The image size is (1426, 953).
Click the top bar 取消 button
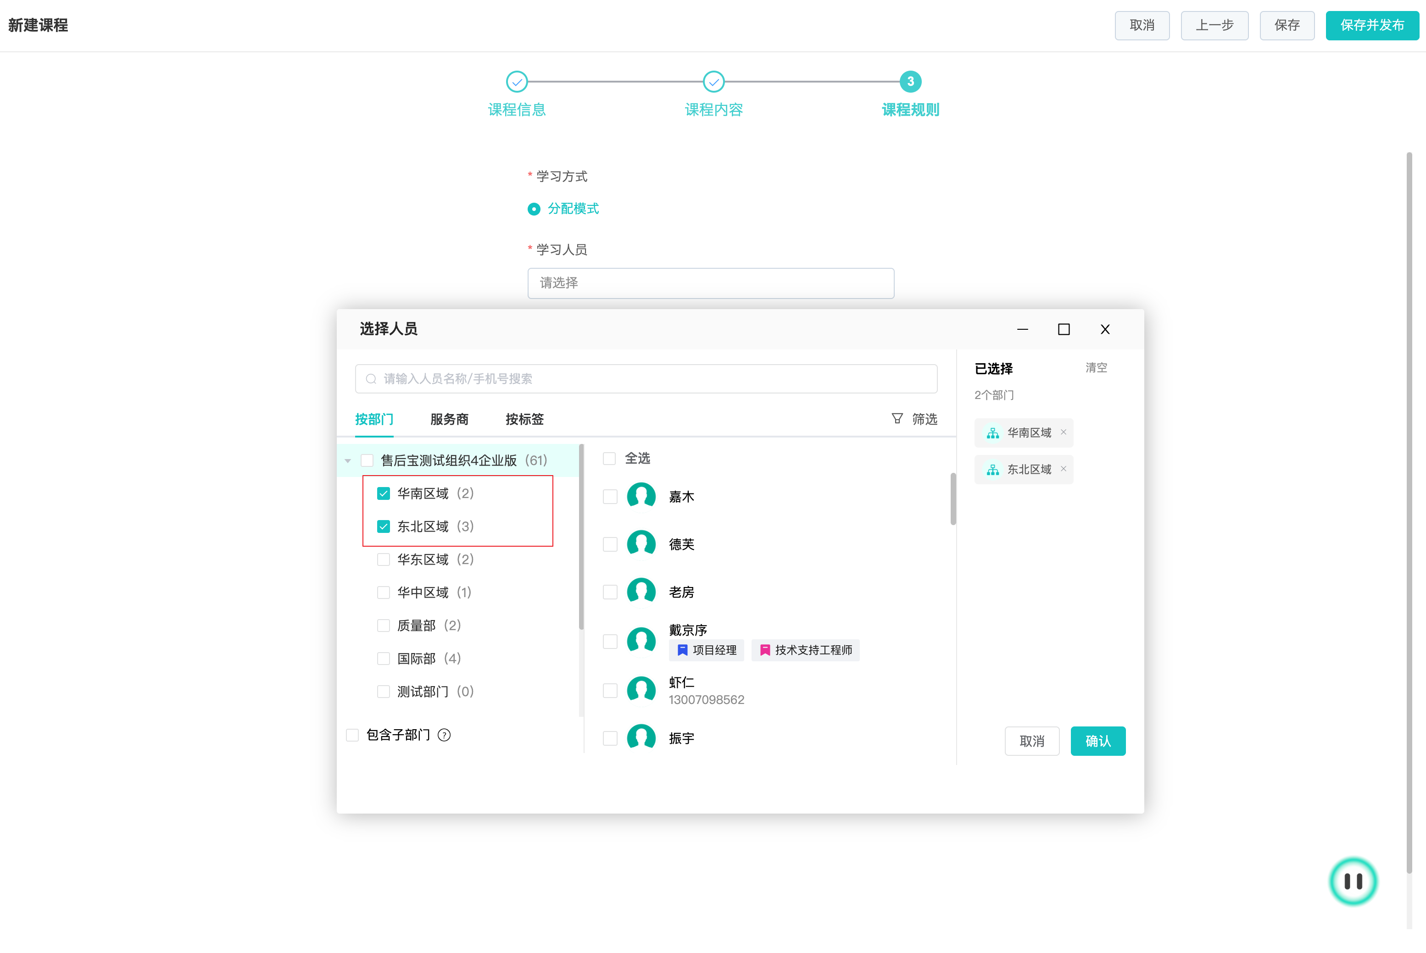[1142, 25]
